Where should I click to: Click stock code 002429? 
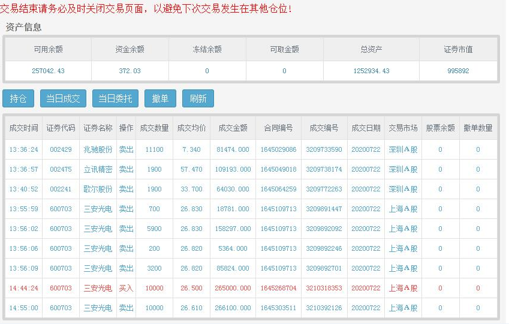point(61,149)
